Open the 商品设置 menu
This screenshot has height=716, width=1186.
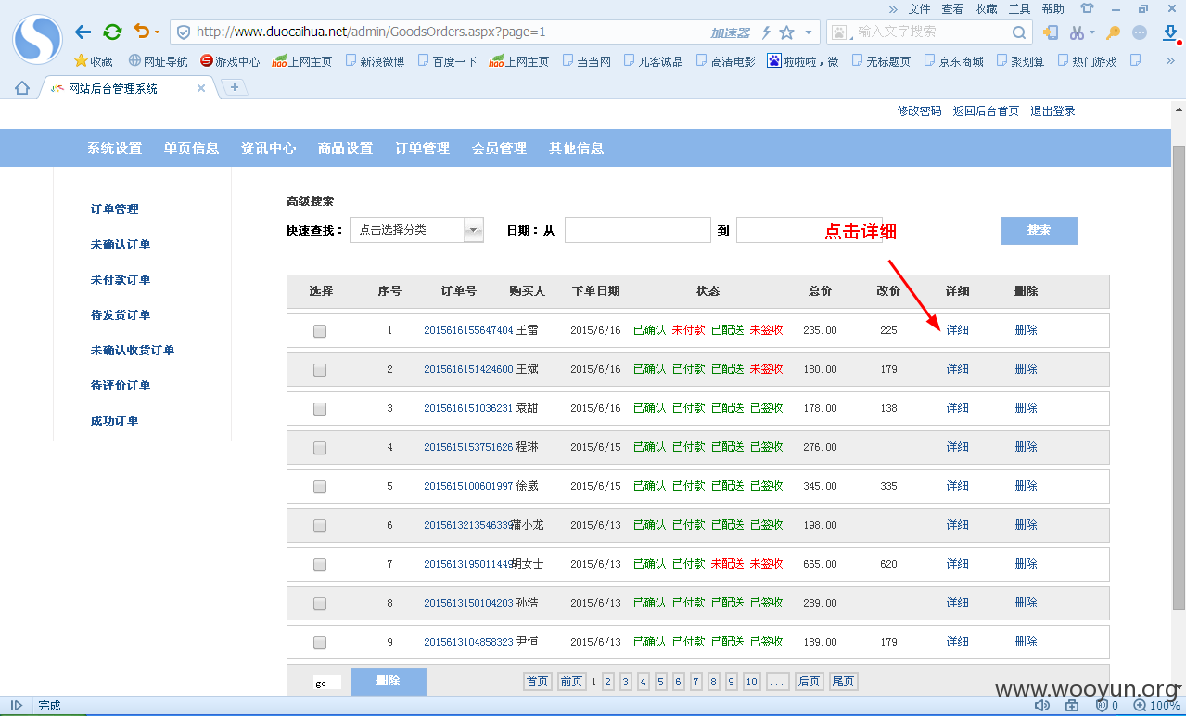point(345,148)
